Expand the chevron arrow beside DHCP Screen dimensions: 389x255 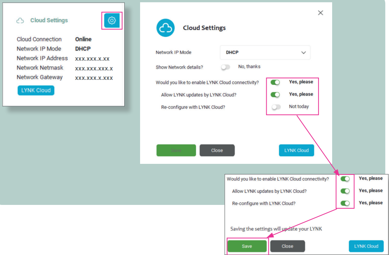click(304, 53)
